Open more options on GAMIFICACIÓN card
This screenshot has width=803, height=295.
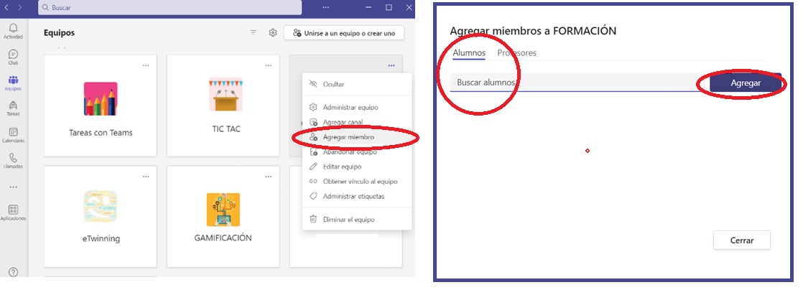point(269,177)
